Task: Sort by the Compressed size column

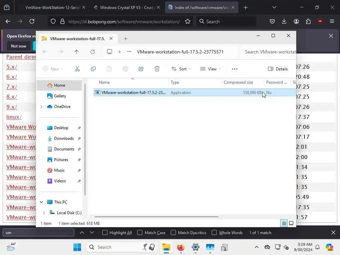Action: tap(238, 82)
